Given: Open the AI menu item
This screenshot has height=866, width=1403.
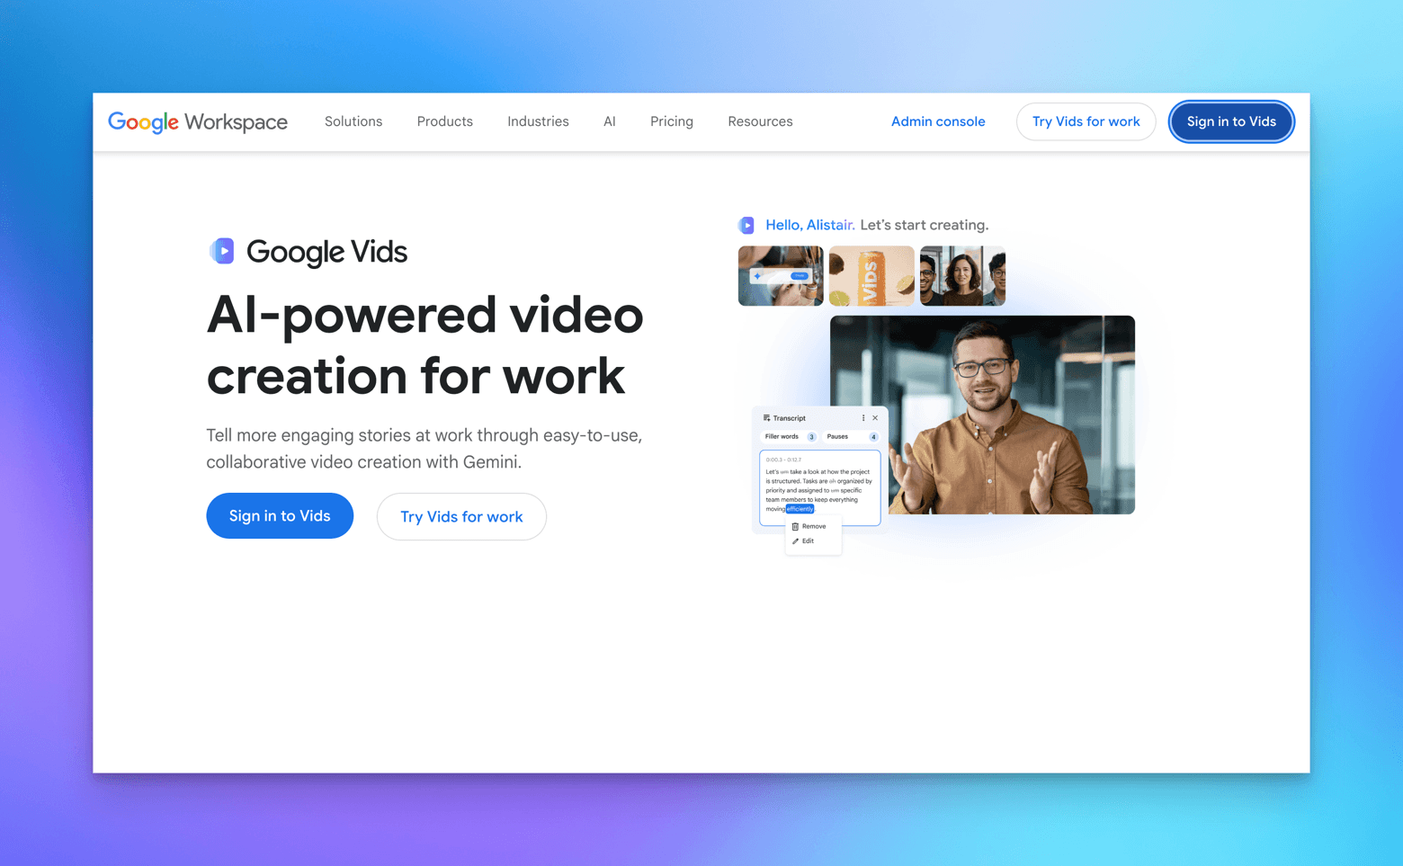Looking at the screenshot, I should pos(610,121).
